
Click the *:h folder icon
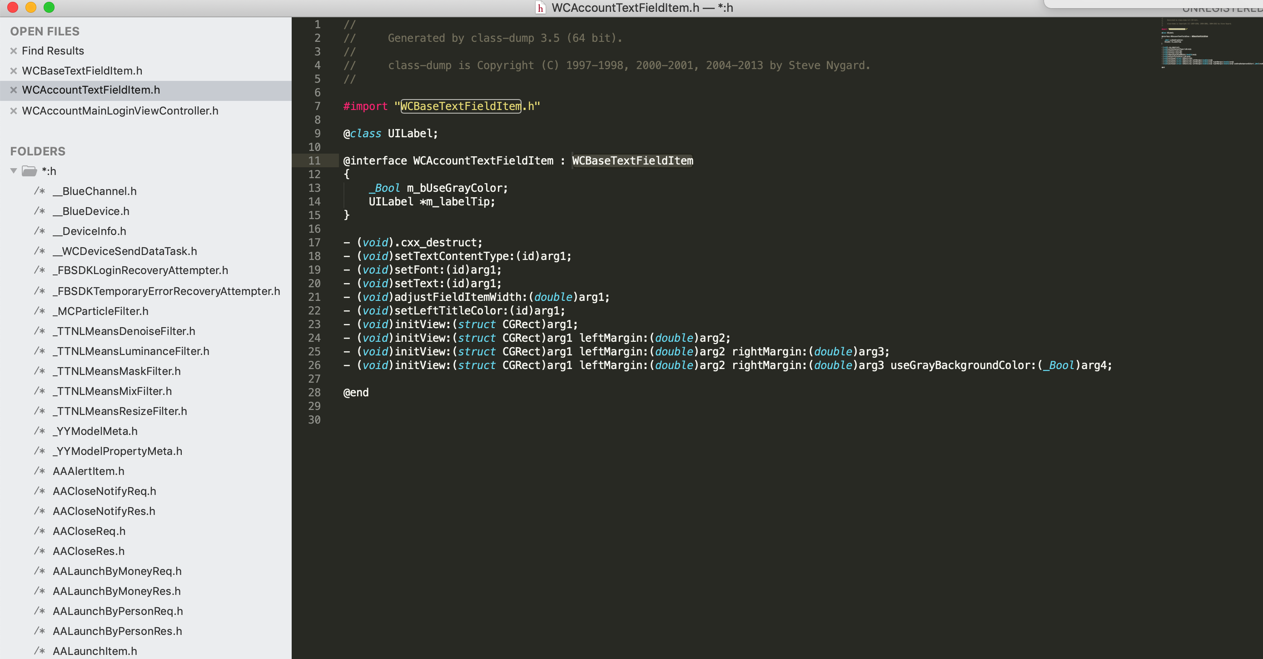30,171
